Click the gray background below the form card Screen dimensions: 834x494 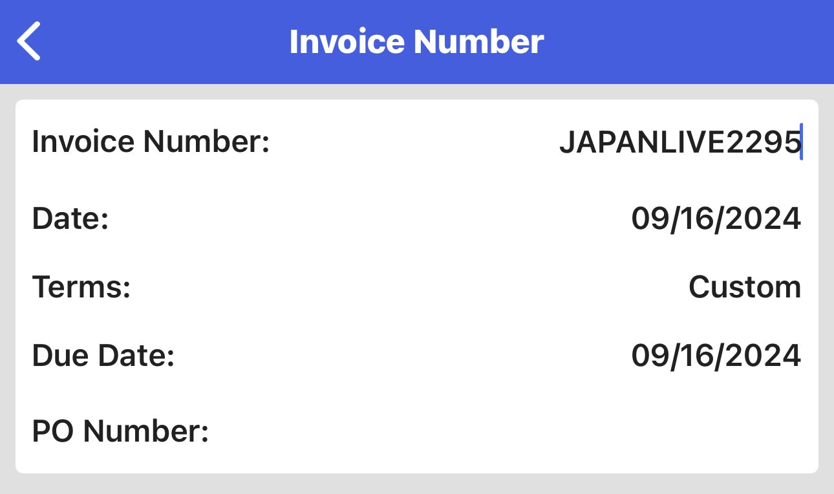click(x=417, y=484)
